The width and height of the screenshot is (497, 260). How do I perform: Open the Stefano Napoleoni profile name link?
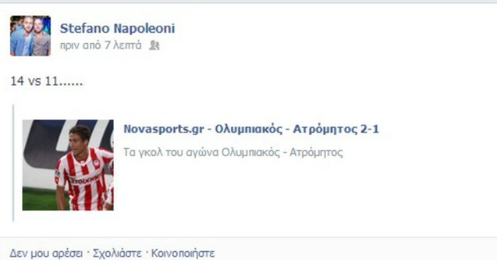coord(117,28)
